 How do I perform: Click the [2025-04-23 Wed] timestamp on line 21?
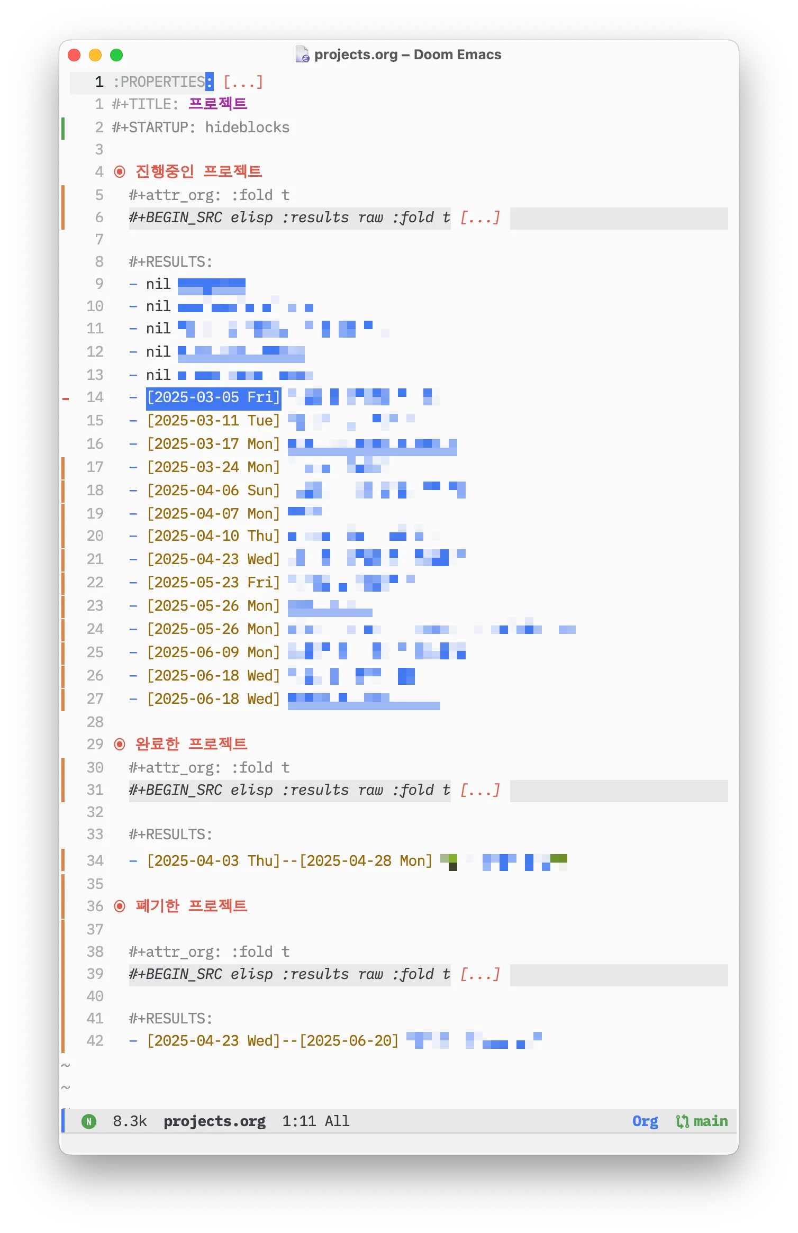click(x=213, y=559)
